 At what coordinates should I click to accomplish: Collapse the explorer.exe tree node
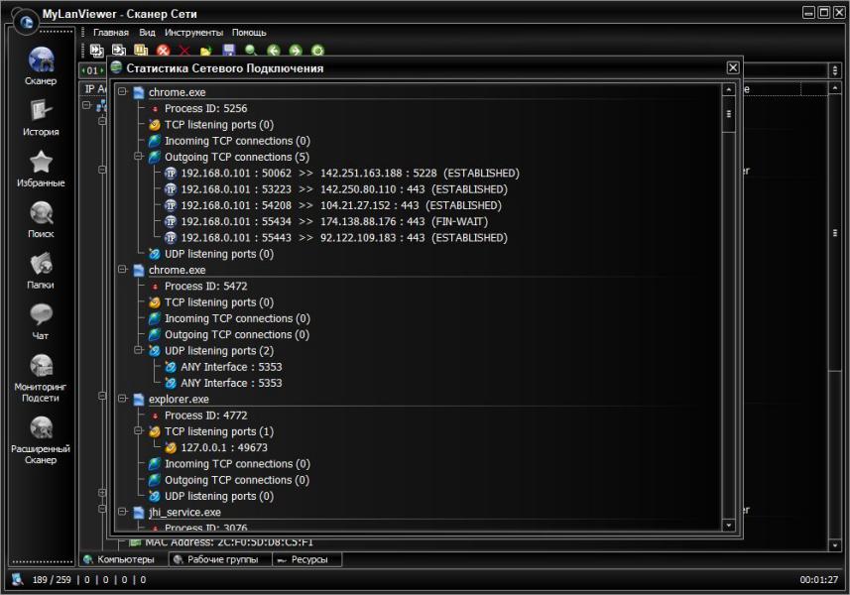pyautogui.click(x=122, y=400)
